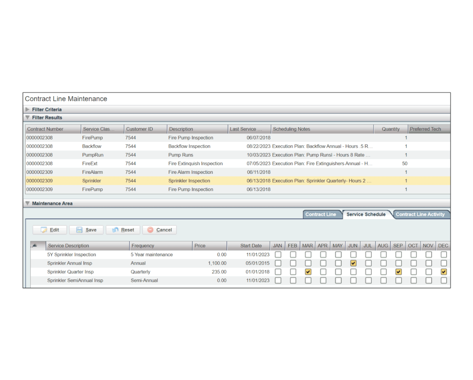Click the Save floppy disk icon
This screenshot has height=380, width=473.
79,230
